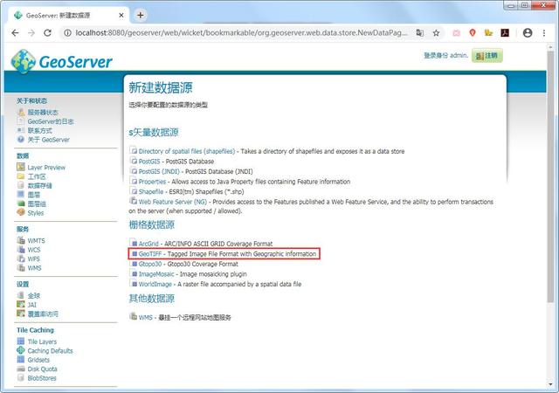Open a new browser tab
The image size is (559, 393).
click(x=141, y=15)
